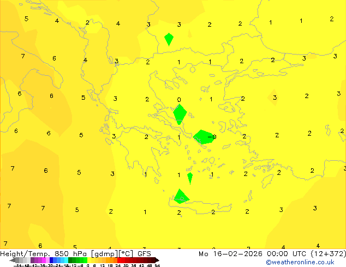Click the -0 temperature value on map
This screenshot has height=267, width=346.
pos(212,137)
